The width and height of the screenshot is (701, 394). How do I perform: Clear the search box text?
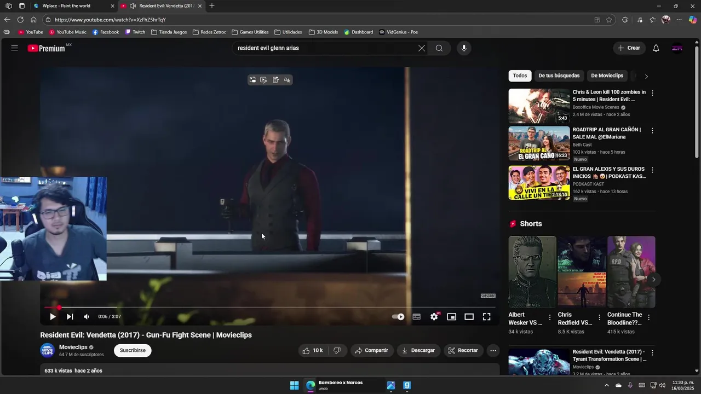[x=422, y=48]
